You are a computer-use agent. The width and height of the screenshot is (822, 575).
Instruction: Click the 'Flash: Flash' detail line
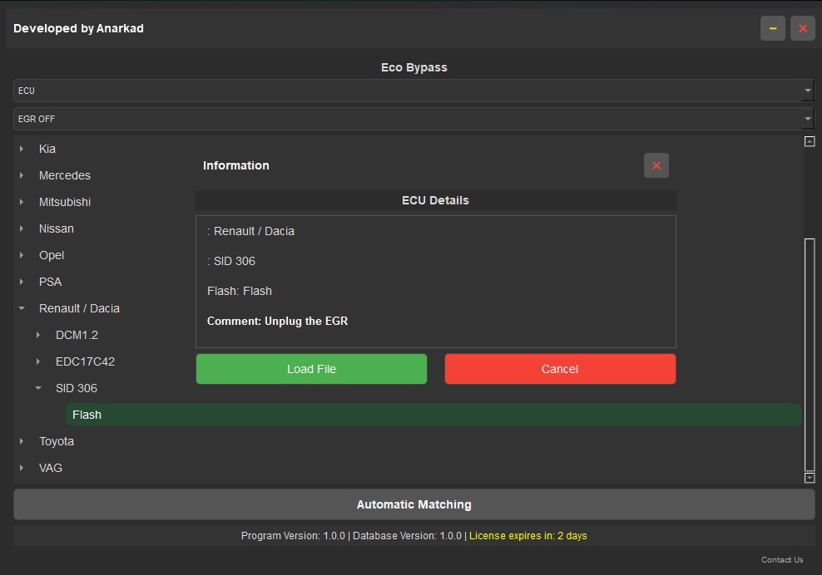[240, 291]
